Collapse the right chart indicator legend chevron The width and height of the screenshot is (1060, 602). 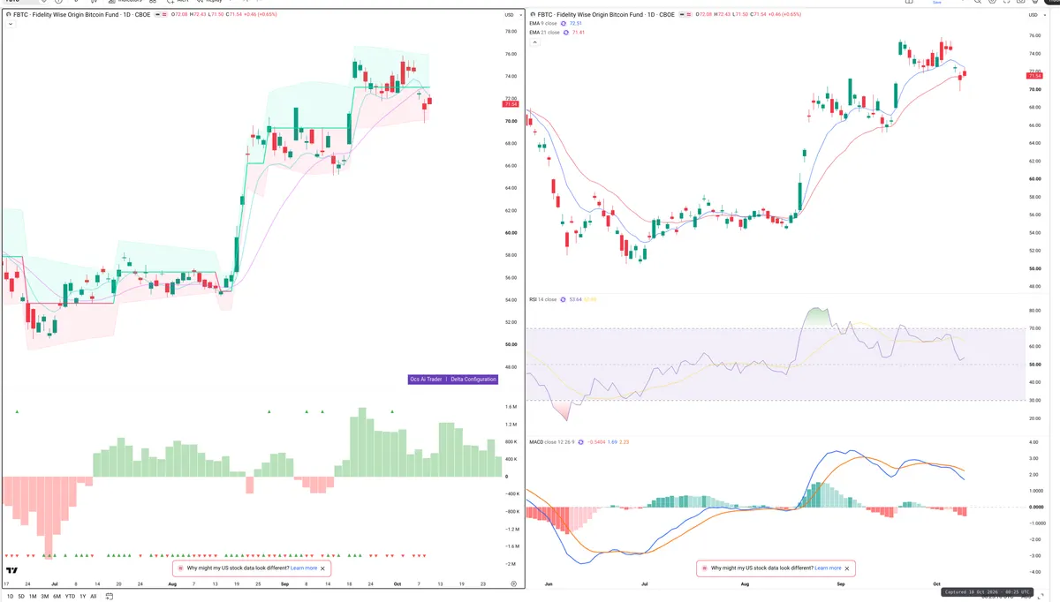point(534,42)
